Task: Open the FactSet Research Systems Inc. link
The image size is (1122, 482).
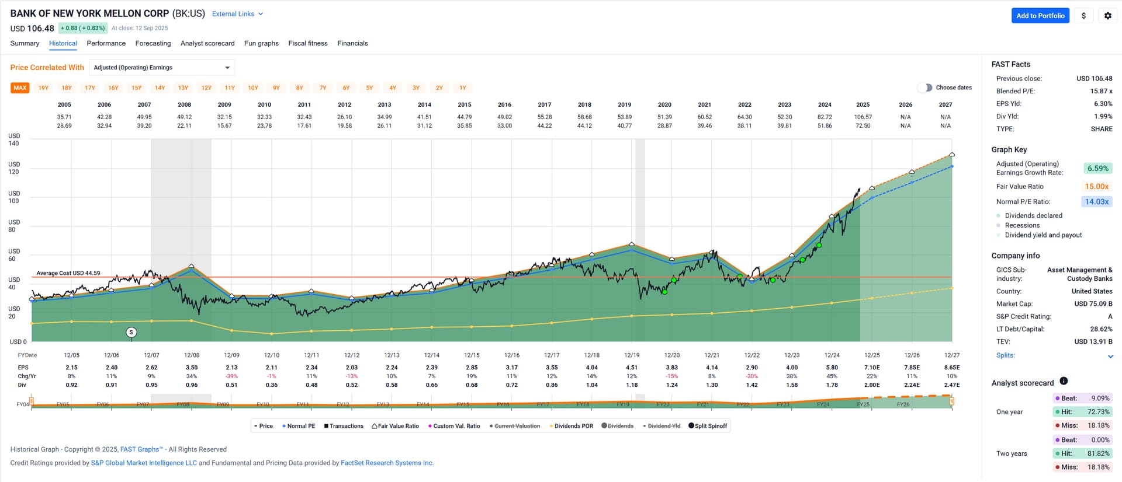Action: pyautogui.click(x=387, y=463)
